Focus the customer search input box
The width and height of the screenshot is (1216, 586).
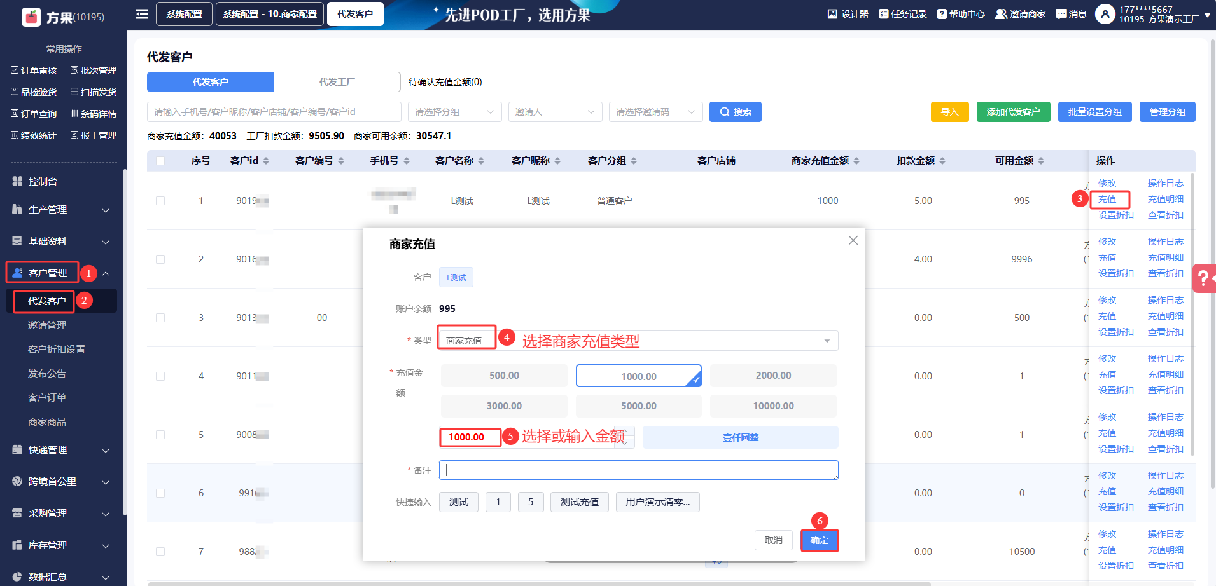tap(274, 112)
